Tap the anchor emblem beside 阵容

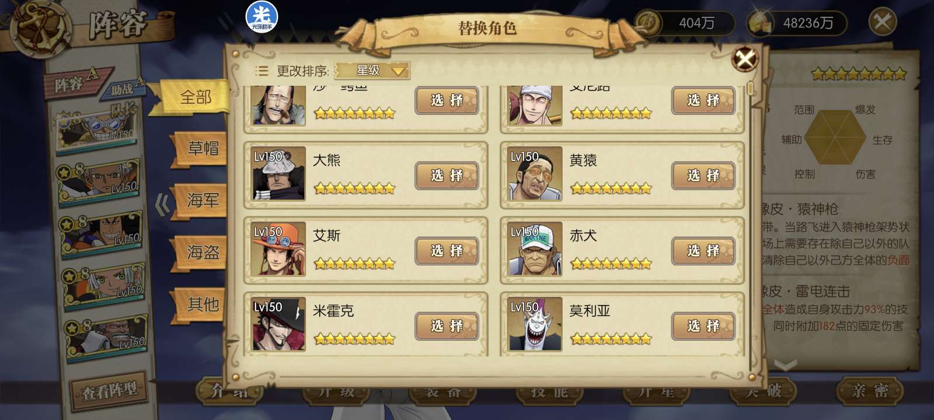[x=39, y=29]
